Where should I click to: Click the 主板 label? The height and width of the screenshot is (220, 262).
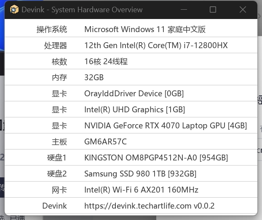click(x=59, y=141)
